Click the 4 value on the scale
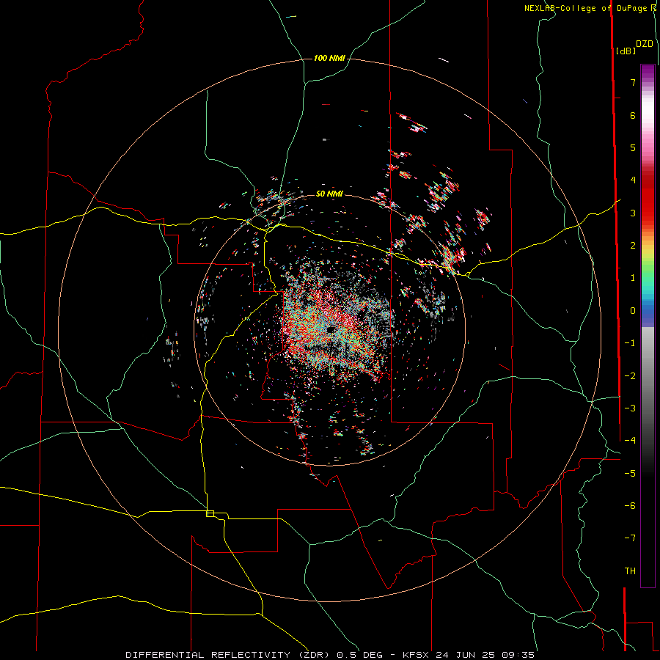660x660 pixels. tap(633, 180)
